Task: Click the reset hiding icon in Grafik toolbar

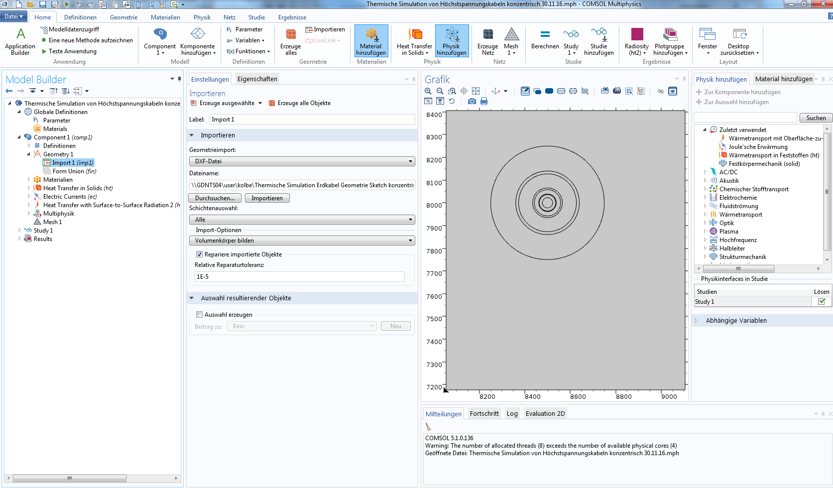Action: point(452,101)
